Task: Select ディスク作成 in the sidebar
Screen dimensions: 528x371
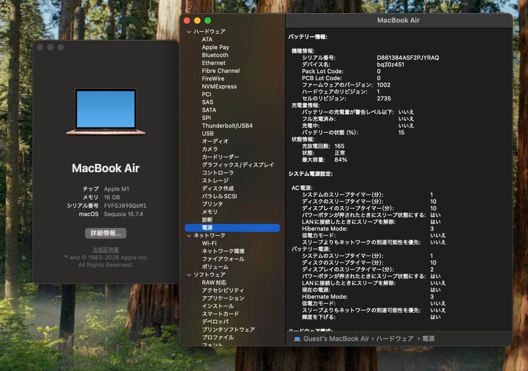Action: 218,188
